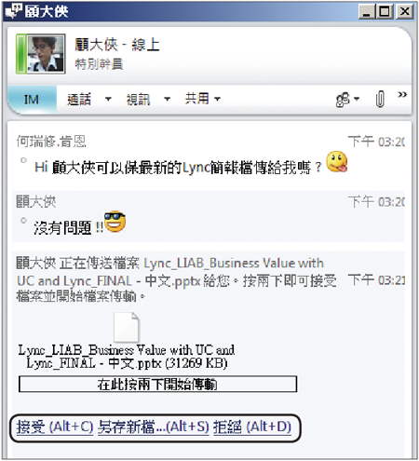Click the double-chevron overflow icon
The height and width of the screenshot is (461, 419).
click(x=402, y=94)
